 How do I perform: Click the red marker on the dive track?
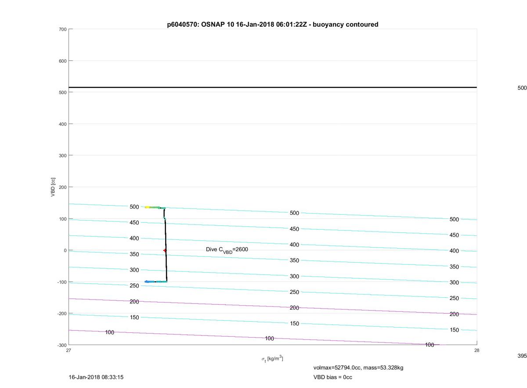pyautogui.click(x=165, y=250)
